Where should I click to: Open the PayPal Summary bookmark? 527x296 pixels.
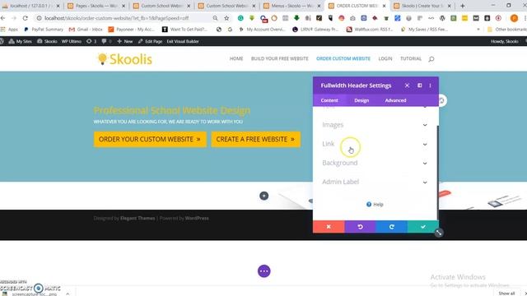click(44, 30)
